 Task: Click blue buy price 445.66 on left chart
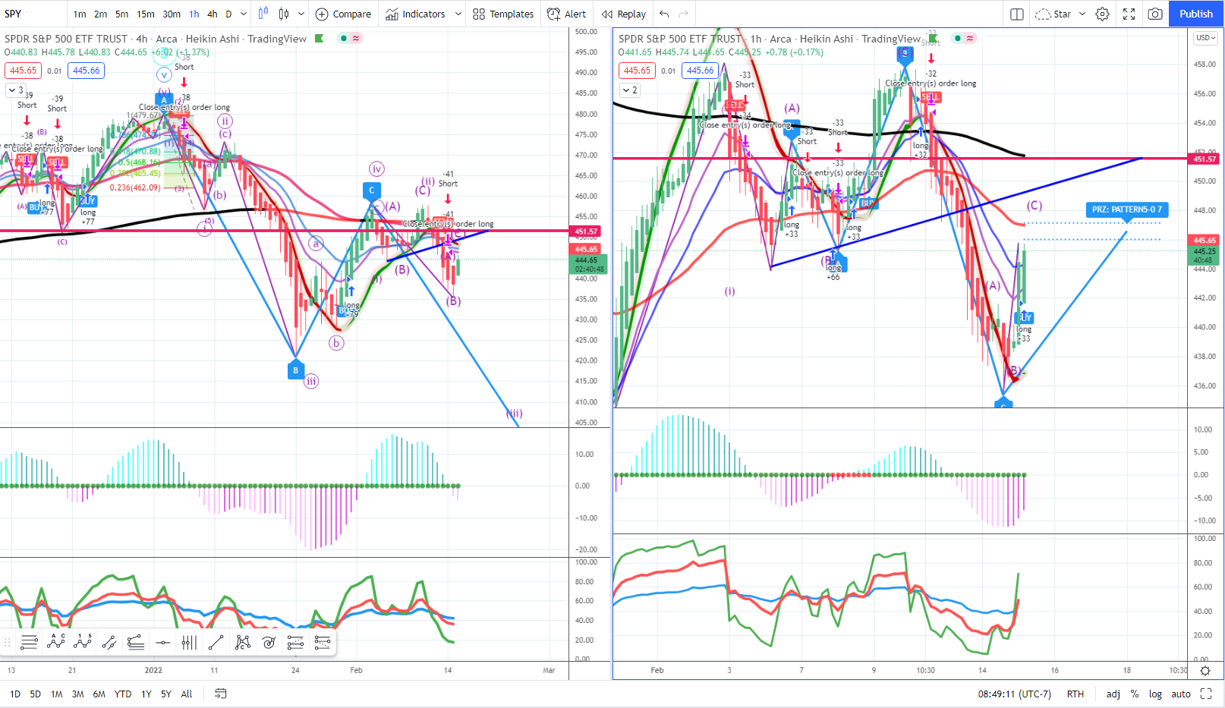[87, 71]
